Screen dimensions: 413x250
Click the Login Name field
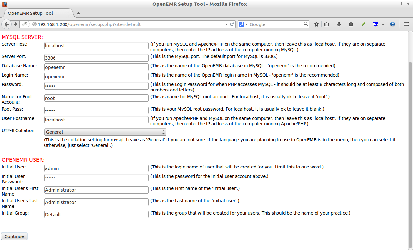[x=96, y=77]
